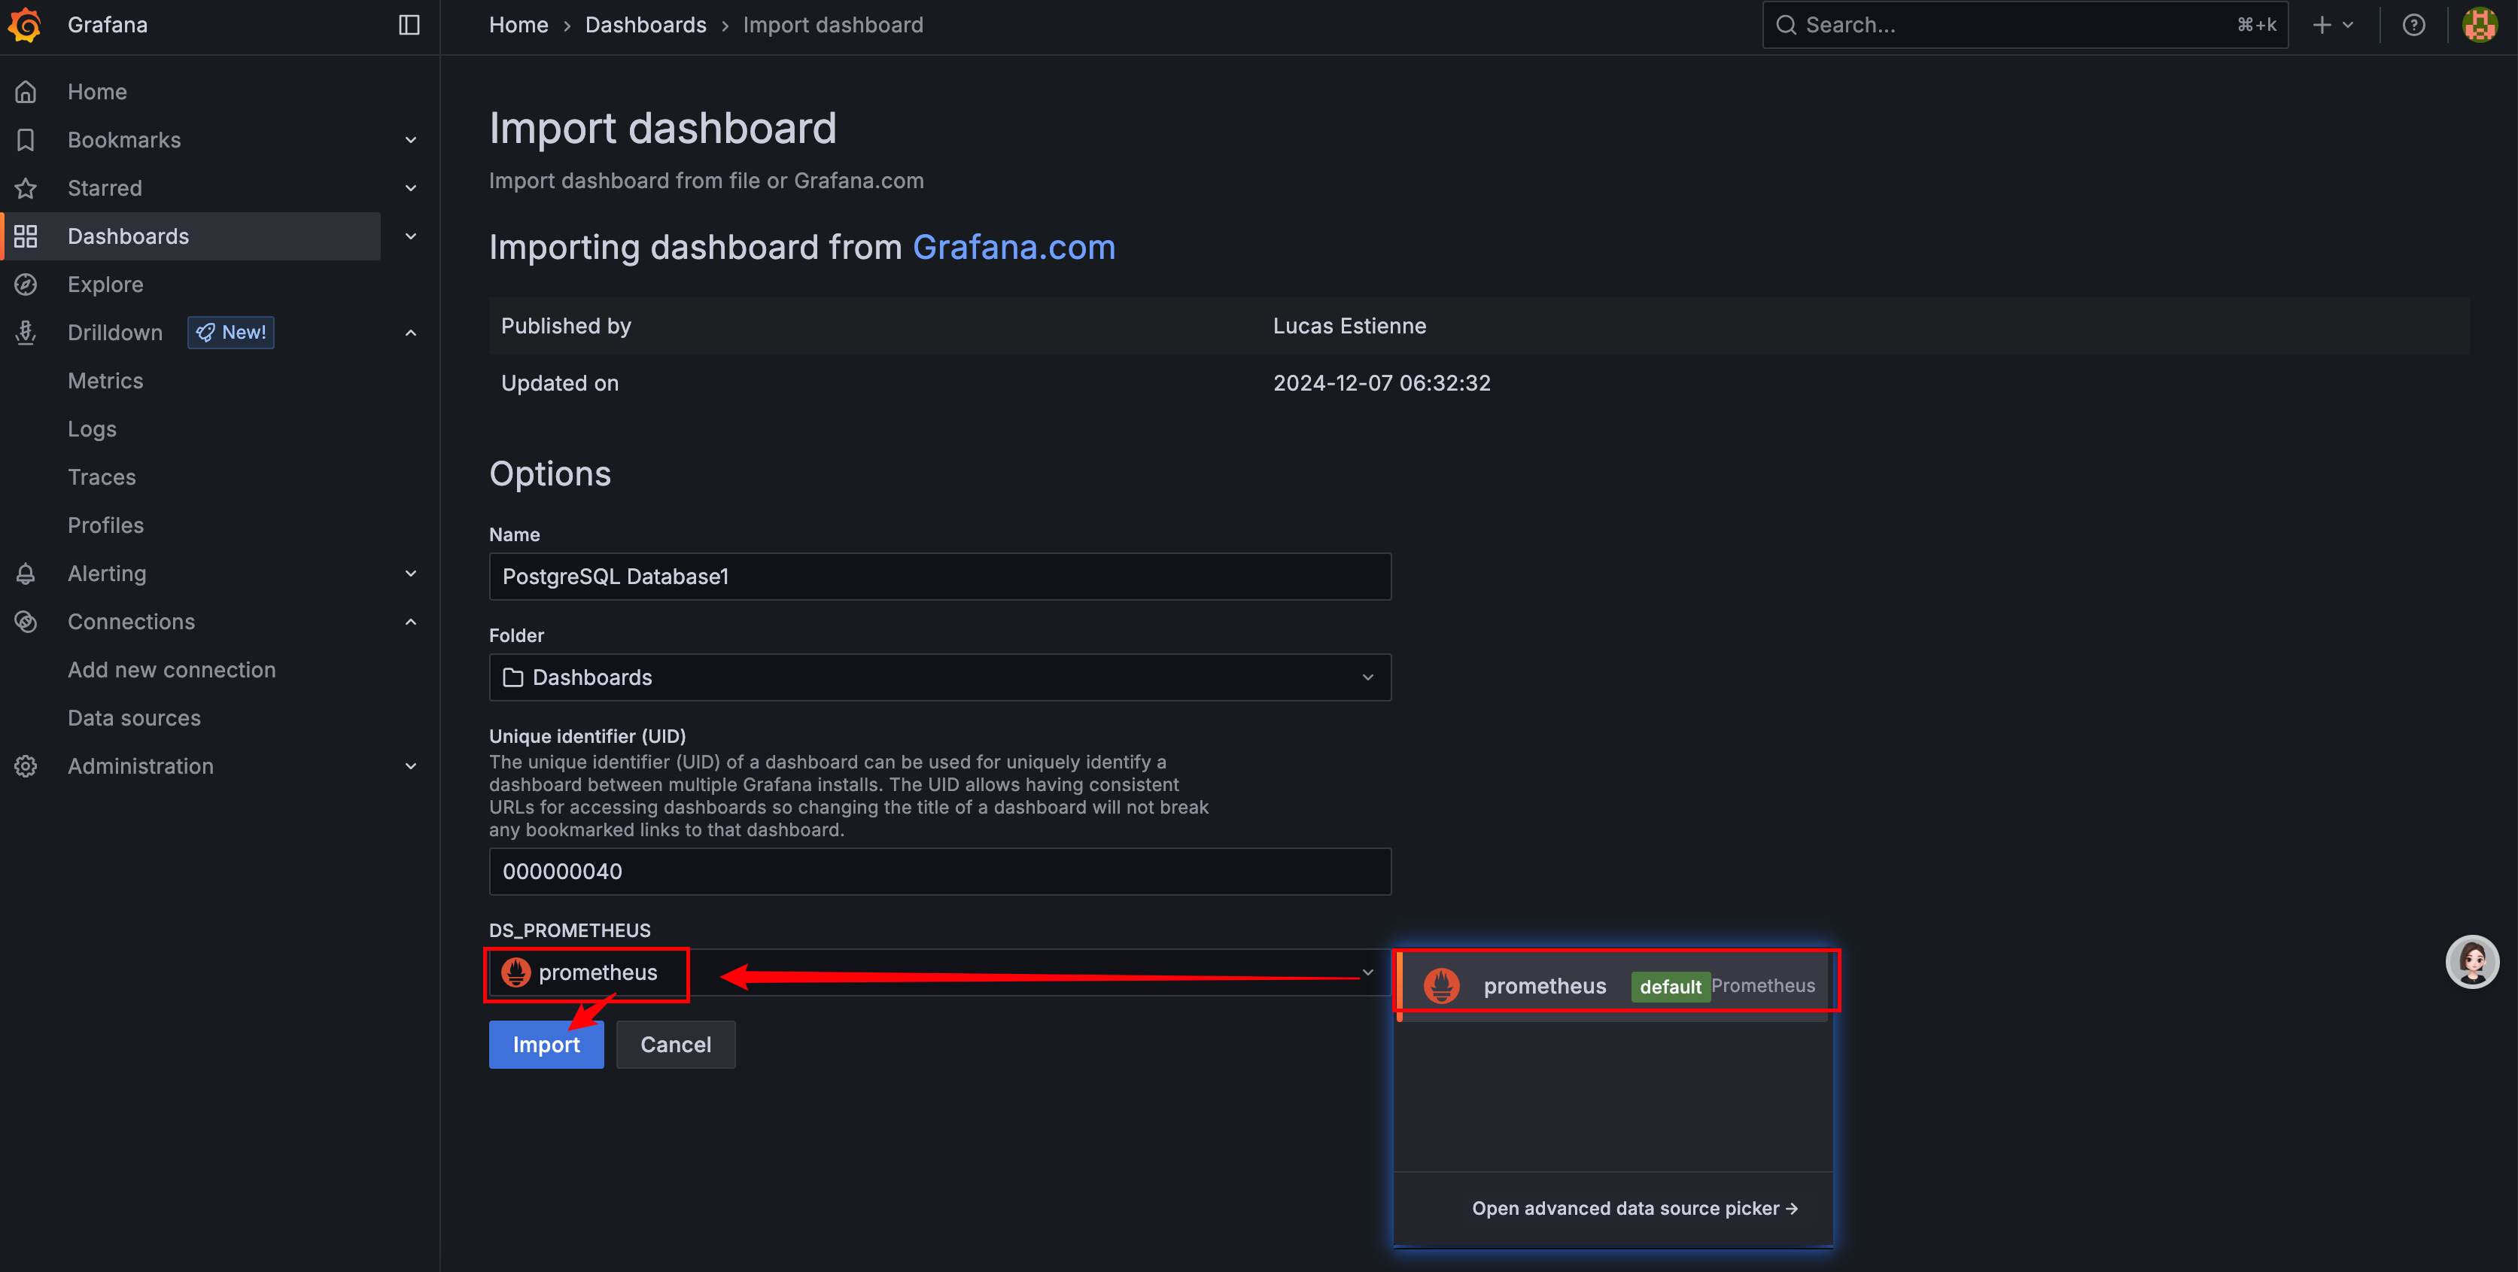Viewport: 2518px width, 1272px height.
Task: Click the Grafana logo icon
Action: (26, 26)
